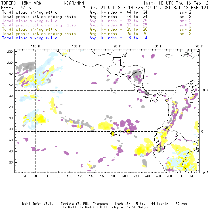Image resolution: width=210 pixels, height=210 pixels.
Task: Click the olive Total cloud mixing ratio legend entry
Action: pyautogui.click(x=30, y=30)
